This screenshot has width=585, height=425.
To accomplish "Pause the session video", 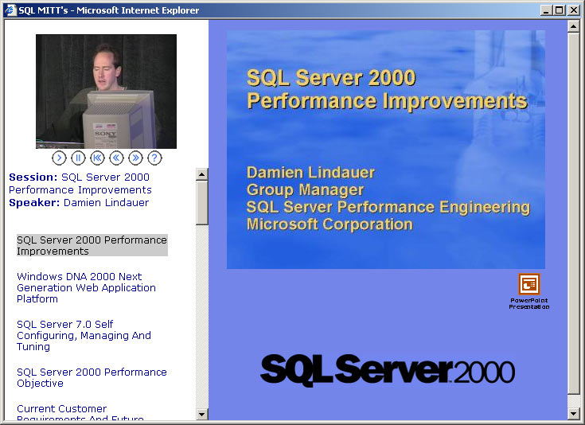I will (78, 158).
